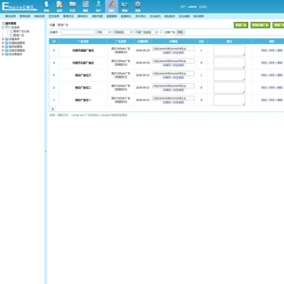Click the remarks textarea of ad ID 3

coord(229,75)
